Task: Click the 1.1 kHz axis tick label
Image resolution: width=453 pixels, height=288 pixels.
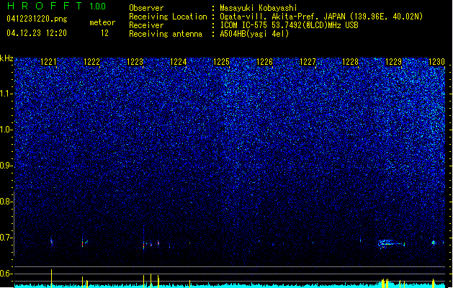Action: click(5, 94)
